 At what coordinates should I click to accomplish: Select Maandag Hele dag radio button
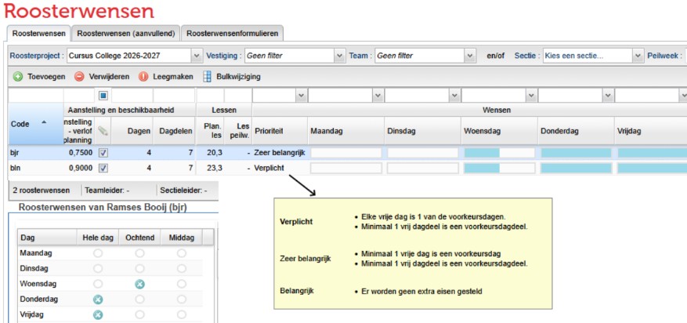coord(98,253)
